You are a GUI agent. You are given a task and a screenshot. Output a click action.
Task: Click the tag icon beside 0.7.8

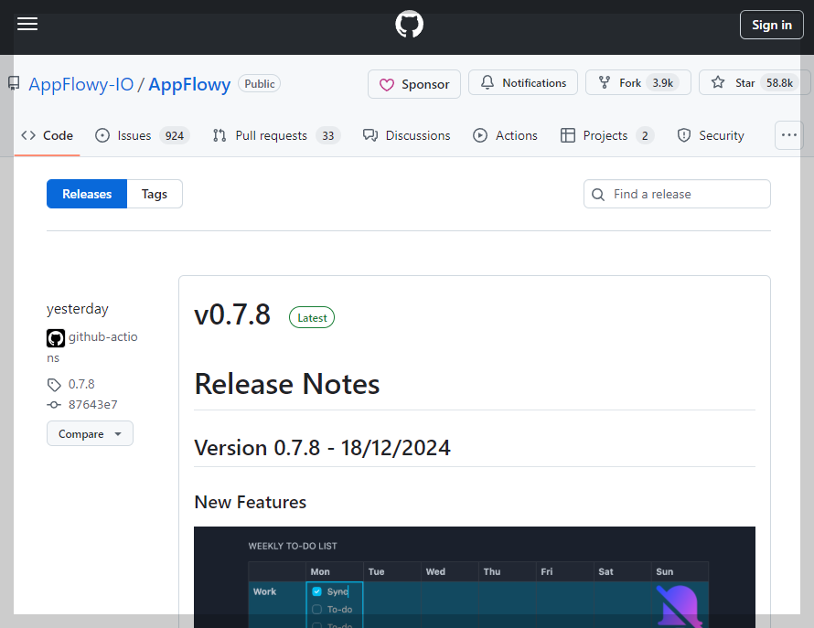[x=54, y=385]
